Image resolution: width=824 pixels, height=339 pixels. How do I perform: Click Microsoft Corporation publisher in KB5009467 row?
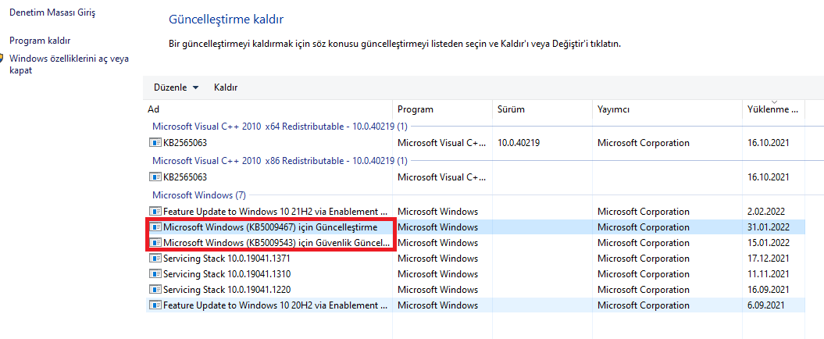click(644, 227)
